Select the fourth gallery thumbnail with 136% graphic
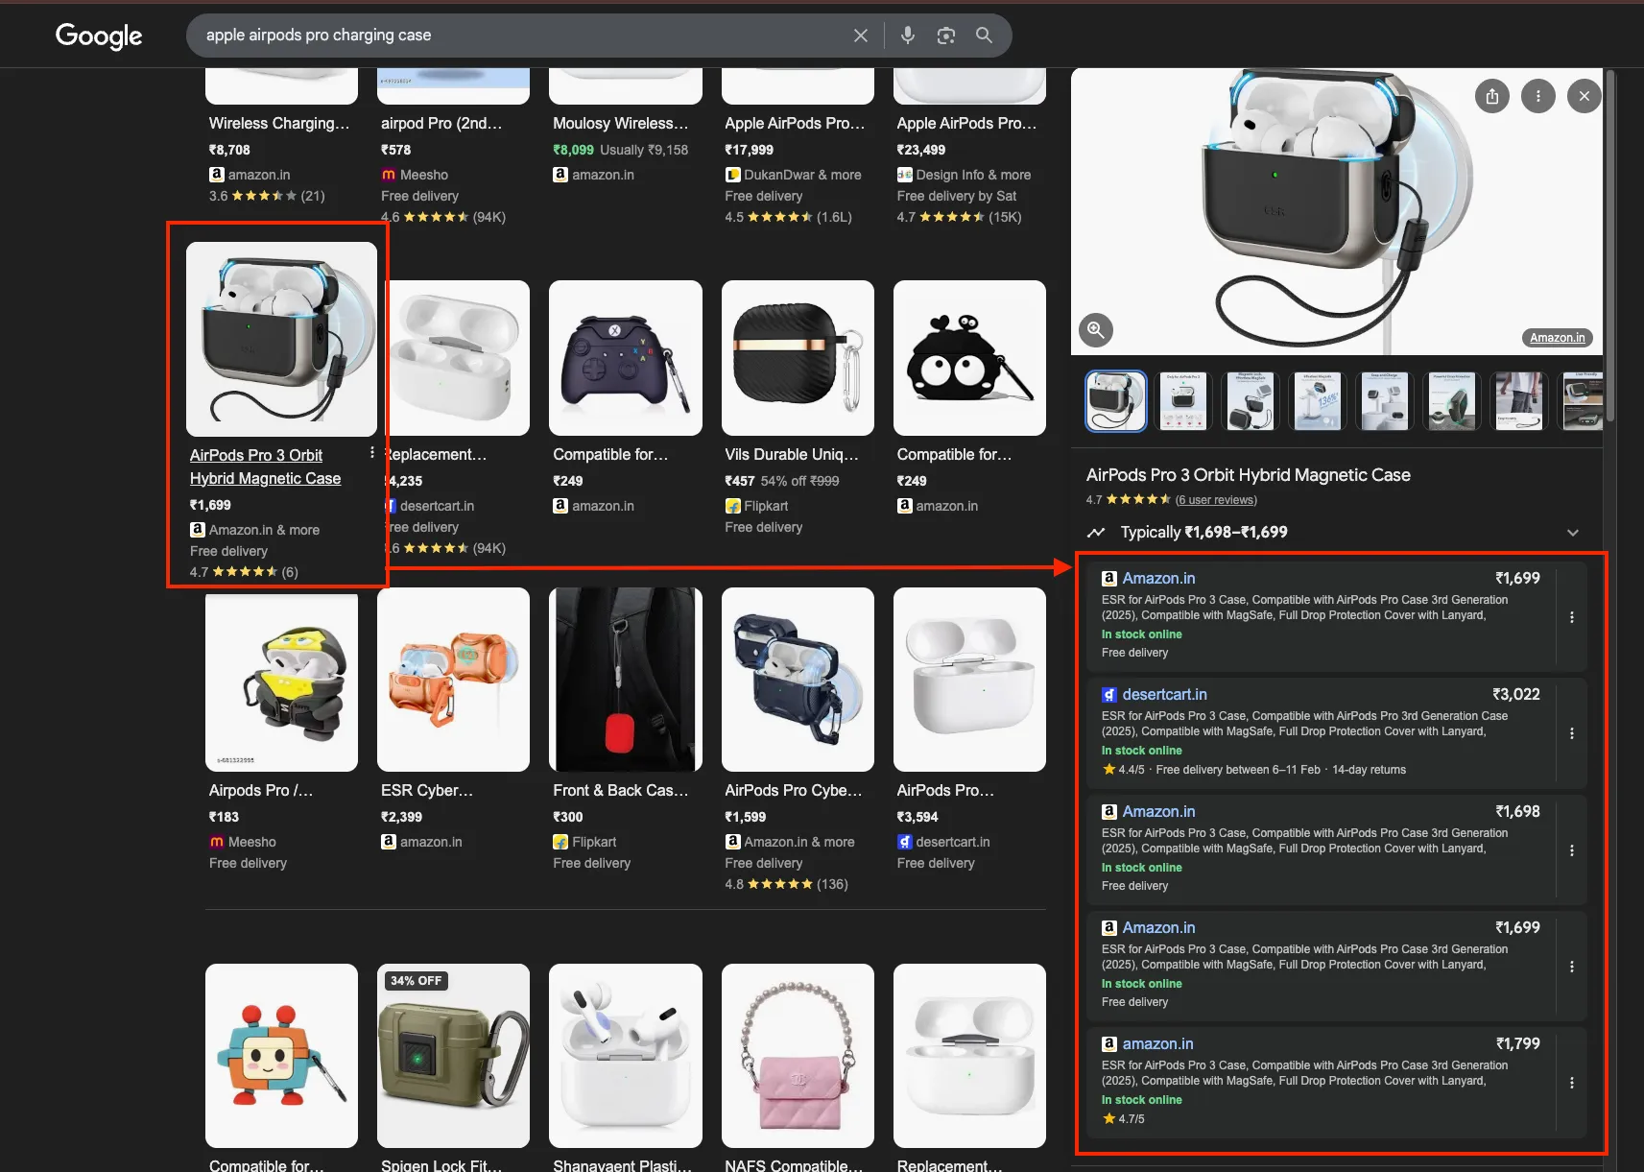1644x1172 pixels. pos(1318,400)
